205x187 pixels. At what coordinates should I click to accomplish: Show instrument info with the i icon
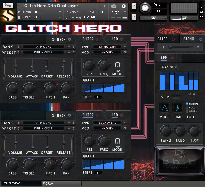[123, 6]
